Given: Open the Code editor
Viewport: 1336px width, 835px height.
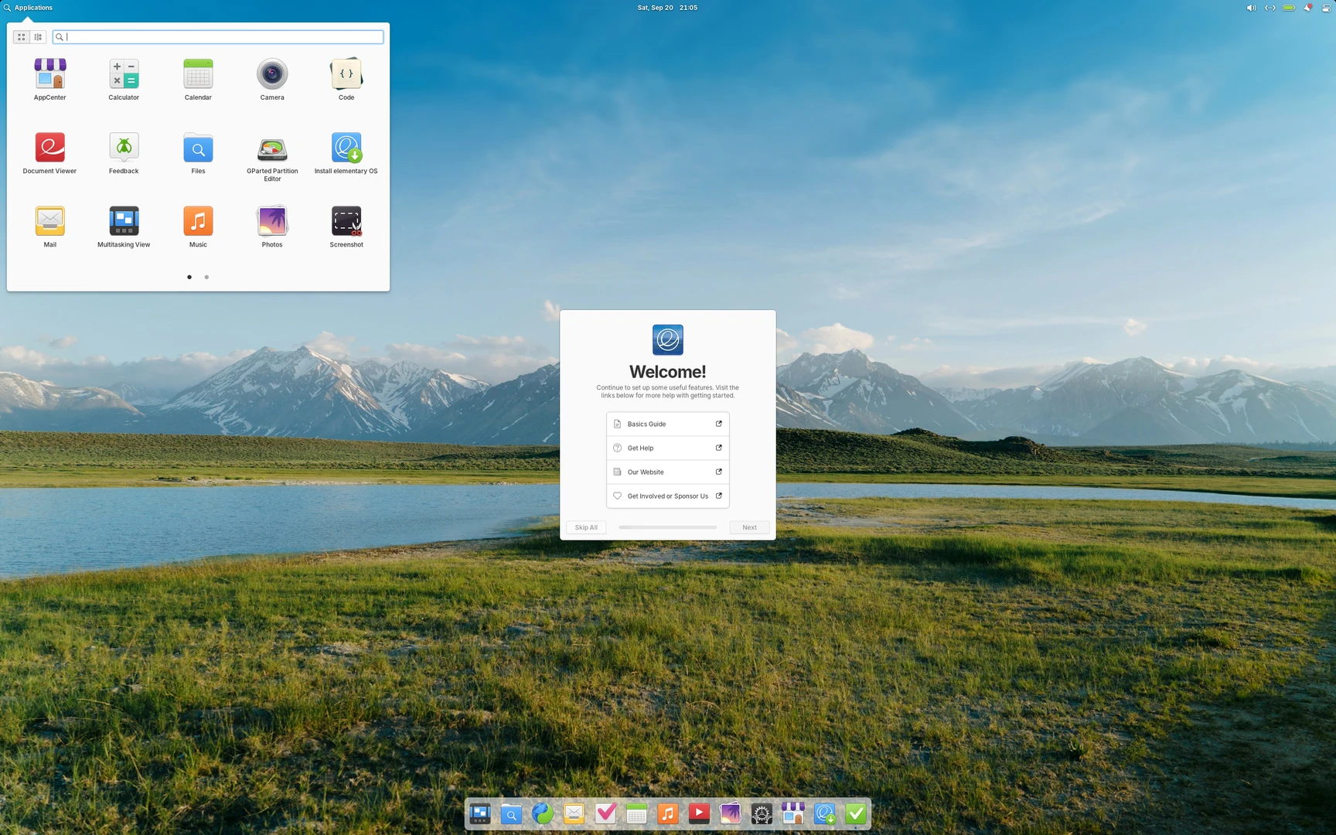Looking at the screenshot, I should click(x=346, y=75).
